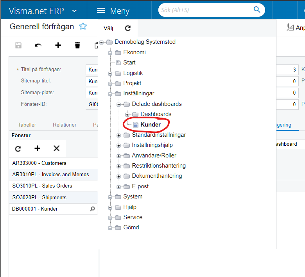Switch to the Tabeller tab
305x277 pixels.
coord(27,125)
